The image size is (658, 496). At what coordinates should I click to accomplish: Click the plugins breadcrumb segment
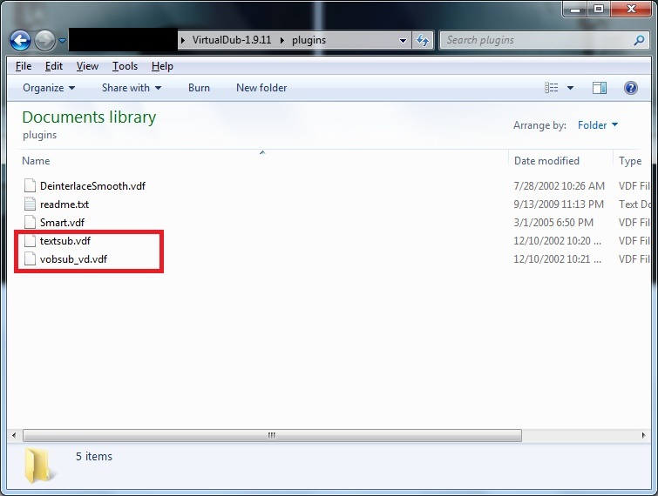tap(309, 40)
